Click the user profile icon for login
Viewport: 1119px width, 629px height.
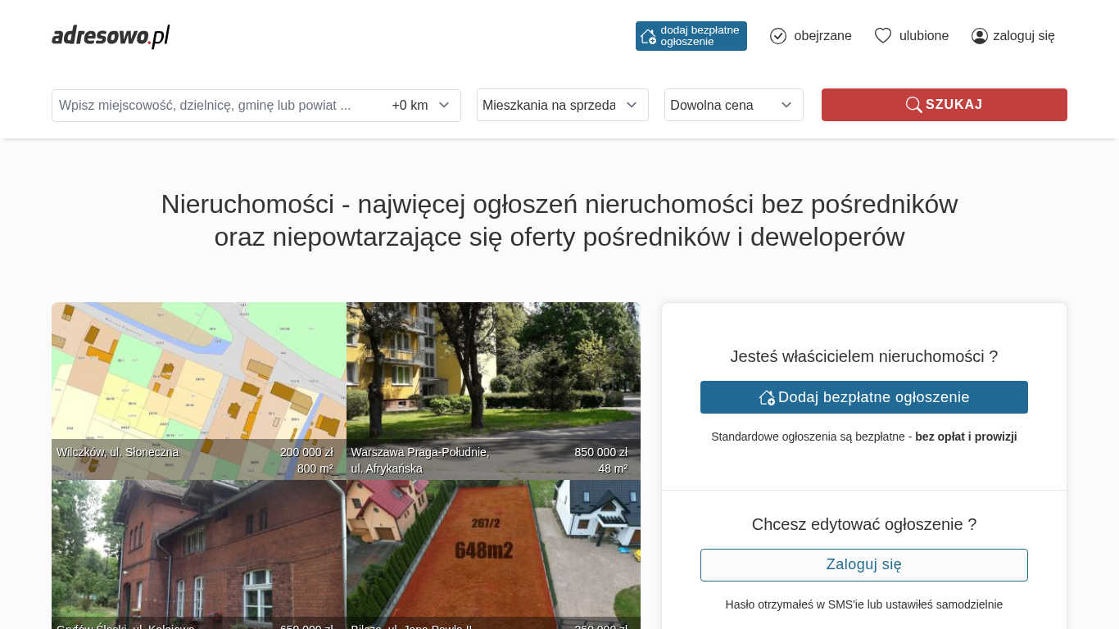click(979, 36)
